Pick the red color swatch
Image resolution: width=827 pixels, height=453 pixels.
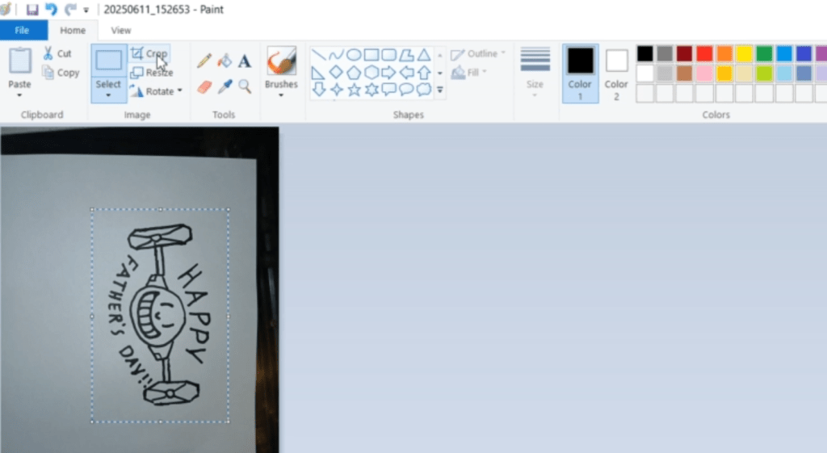[704, 53]
